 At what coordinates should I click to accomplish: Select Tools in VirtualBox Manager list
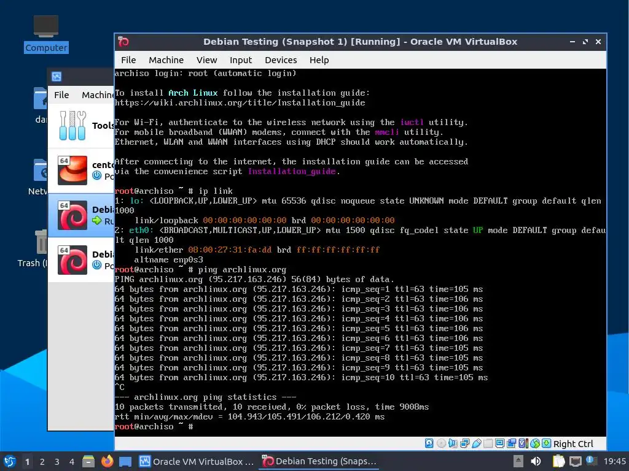click(81, 126)
